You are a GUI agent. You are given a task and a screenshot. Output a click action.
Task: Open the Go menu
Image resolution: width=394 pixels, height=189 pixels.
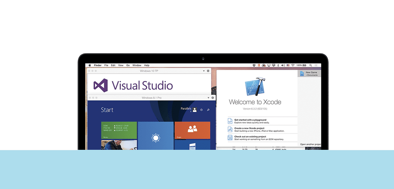128,65
